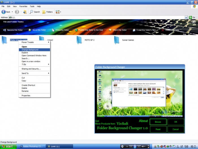The height and width of the screenshot is (149, 198).
Task: Choose Copy in the context menu
Action: tap(34, 81)
